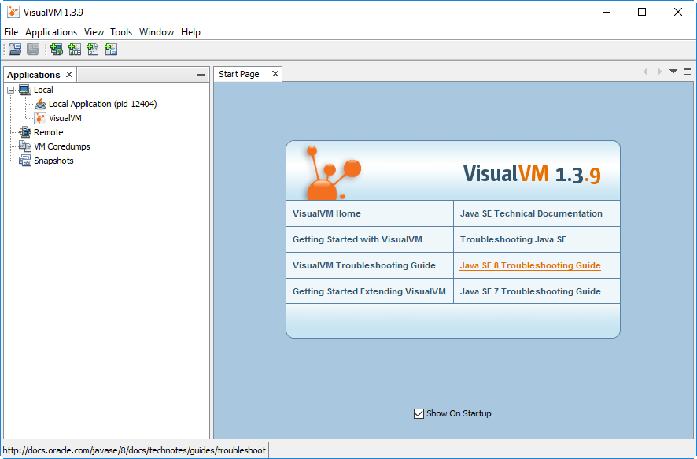Image resolution: width=697 pixels, height=459 pixels.
Task: Click Add JMX Connection toolbar icon
Action: (75, 50)
